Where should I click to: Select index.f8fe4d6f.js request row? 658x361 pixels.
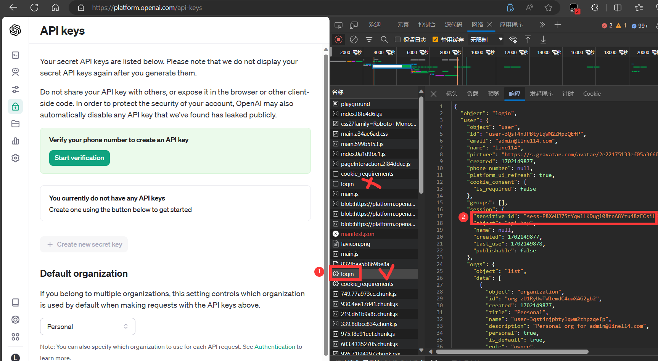374,114
